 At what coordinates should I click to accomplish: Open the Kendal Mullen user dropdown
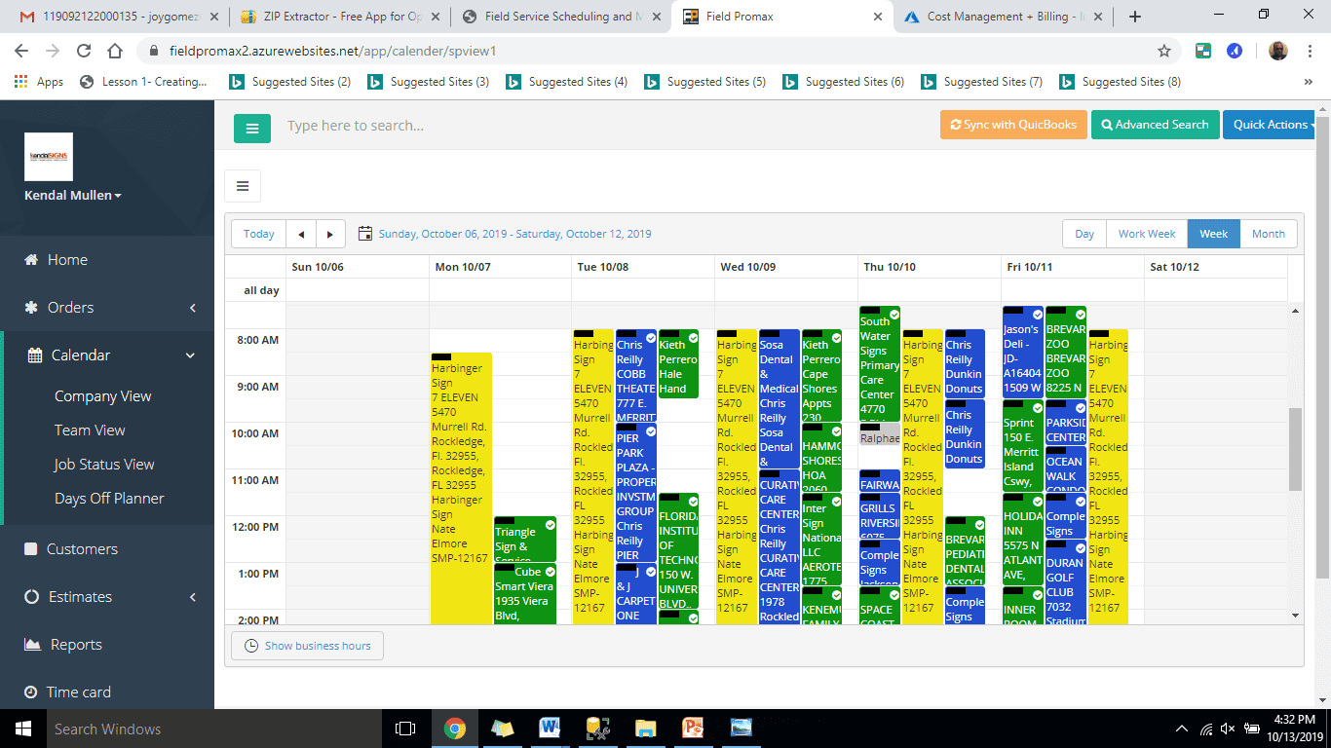pyautogui.click(x=73, y=196)
